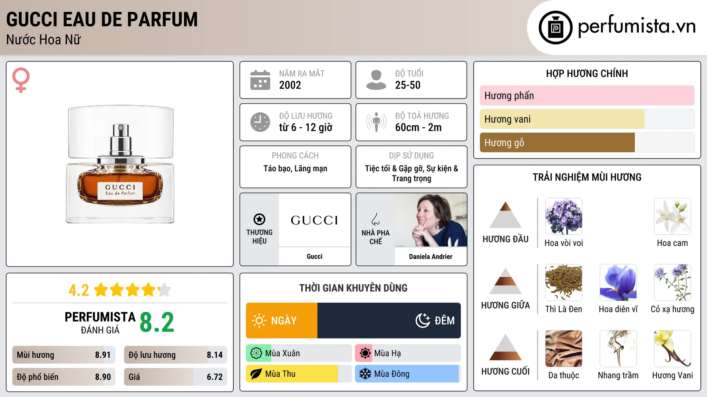Image resolution: width=707 pixels, height=397 pixels.
Task: Click the person icon beside Độ tuổi
Action: tap(376, 80)
